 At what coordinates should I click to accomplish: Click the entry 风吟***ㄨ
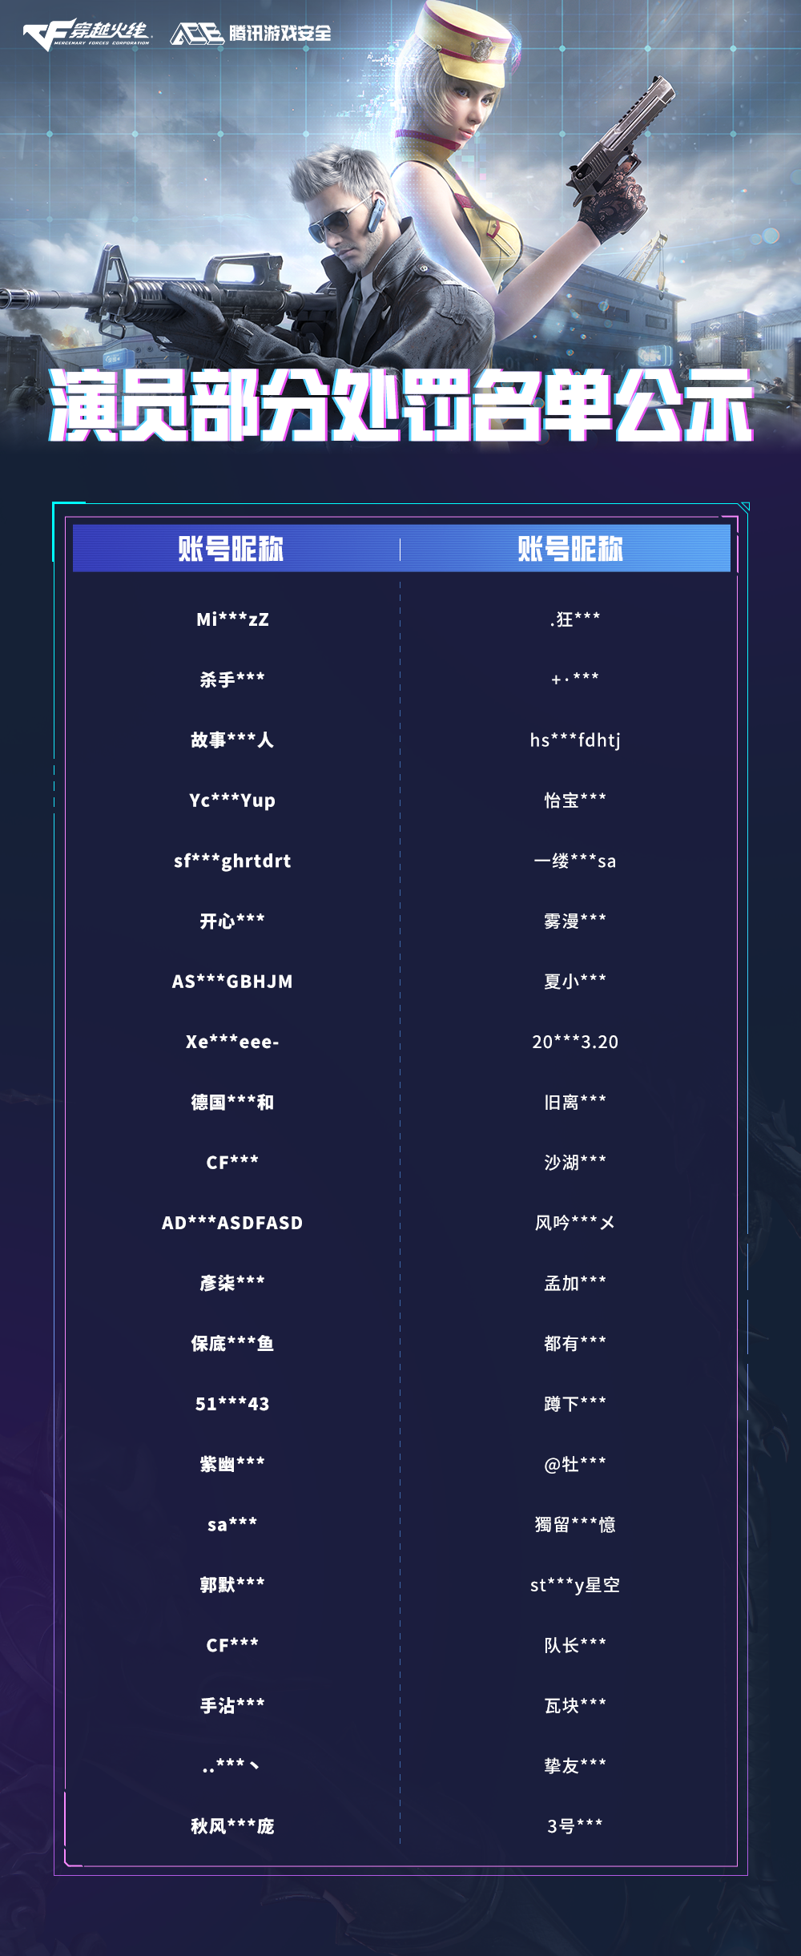pyautogui.click(x=575, y=1223)
